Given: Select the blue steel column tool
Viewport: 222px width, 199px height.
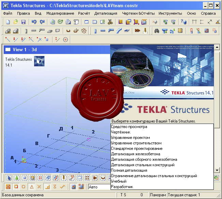Looking at the screenshot, I should pyautogui.click(x=95, y=31).
